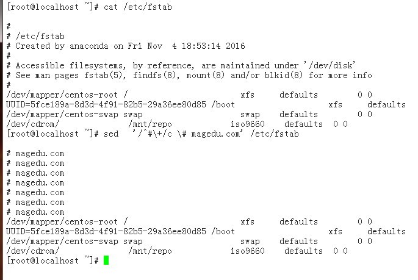Click the '/mnt/repo' mount point in first listing
Image resolution: width=418 pixels, height=280 pixels.
(150, 124)
